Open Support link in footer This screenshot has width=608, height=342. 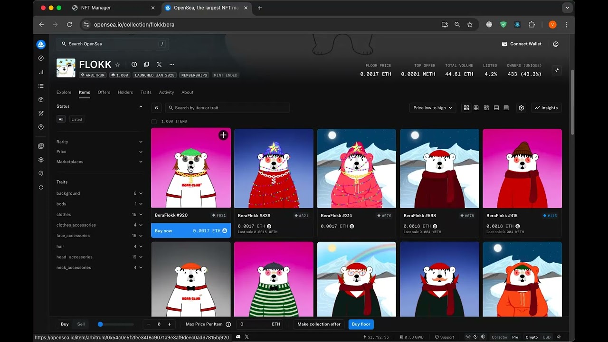[x=444, y=337]
